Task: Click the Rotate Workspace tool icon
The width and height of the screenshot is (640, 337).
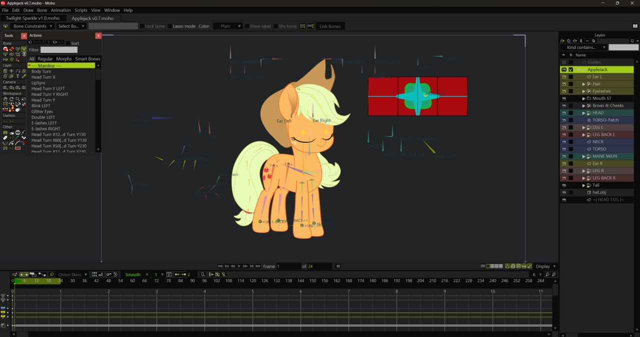Action: pyautogui.click(x=11, y=99)
